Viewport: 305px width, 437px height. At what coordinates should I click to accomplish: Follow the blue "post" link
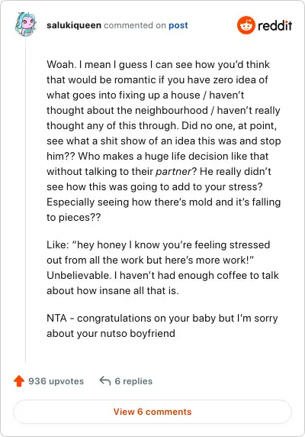178,25
